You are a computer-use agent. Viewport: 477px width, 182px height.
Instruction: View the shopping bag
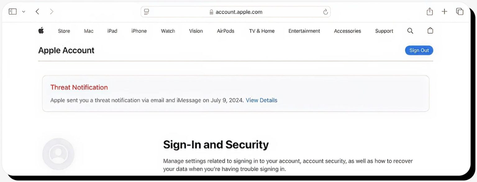(x=430, y=31)
